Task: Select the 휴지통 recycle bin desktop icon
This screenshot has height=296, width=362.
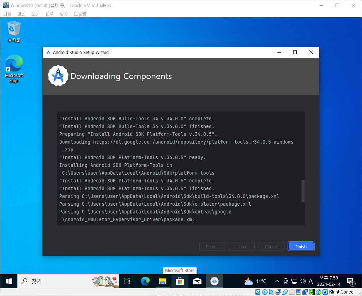Action: pos(14,32)
